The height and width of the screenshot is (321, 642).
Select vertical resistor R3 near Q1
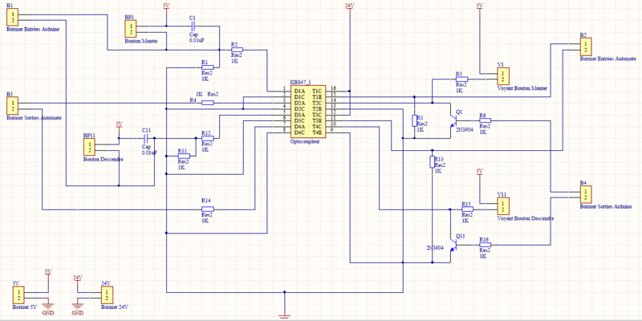coord(415,120)
